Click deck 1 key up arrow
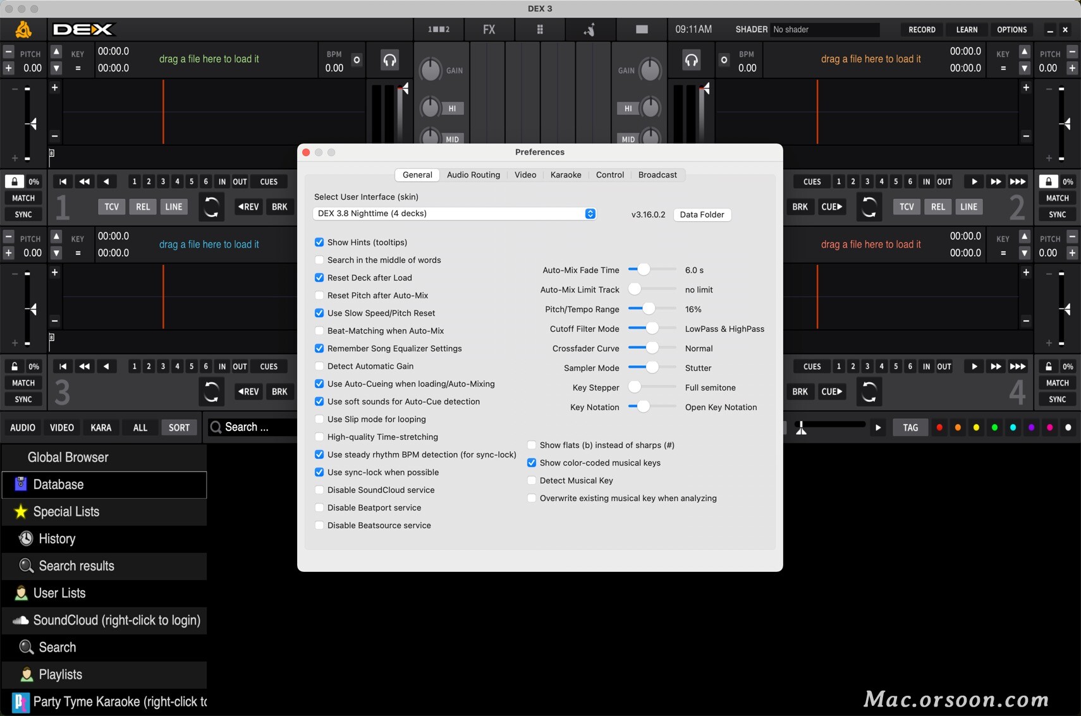1081x716 pixels. pyautogui.click(x=56, y=52)
